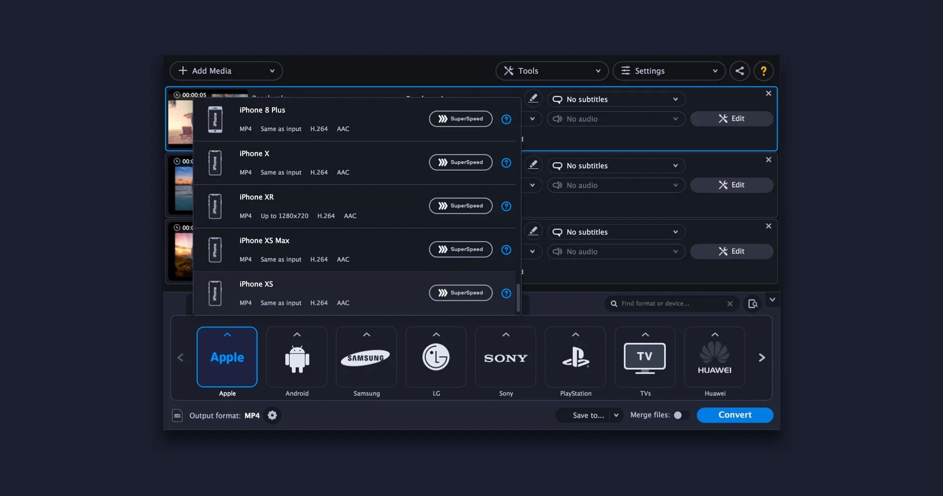943x496 pixels.
Task: Open the Add Media dropdown
Action: 226,71
